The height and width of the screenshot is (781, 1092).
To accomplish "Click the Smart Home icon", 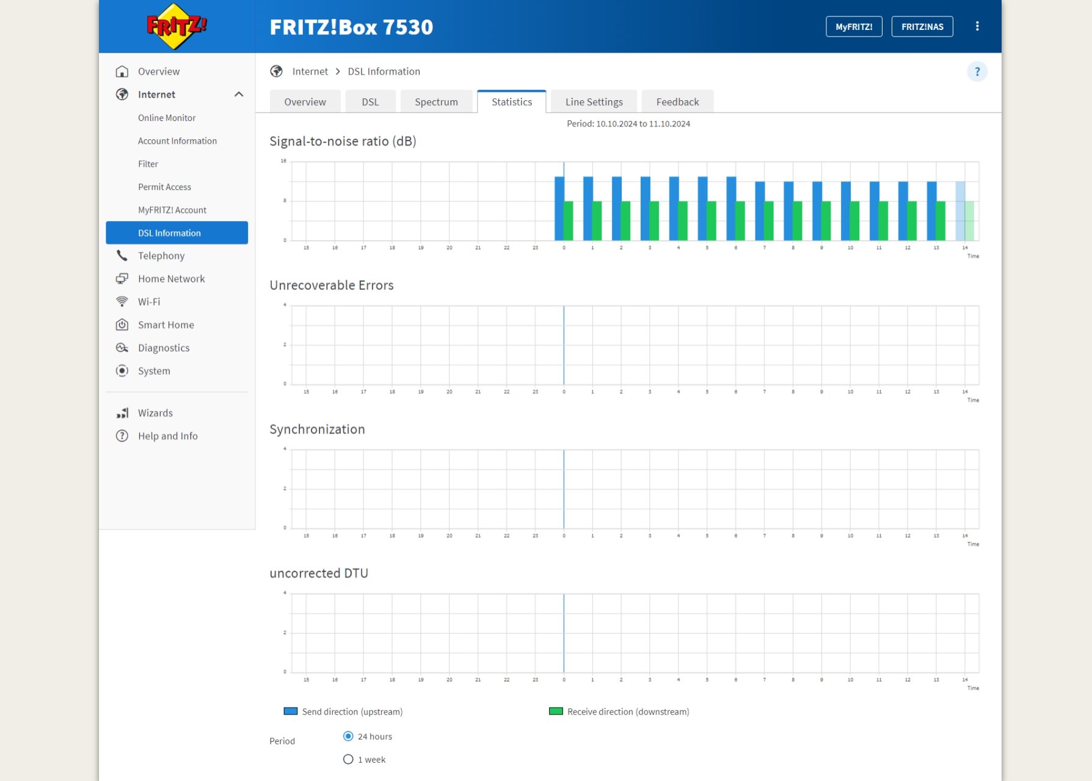I will click(x=122, y=325).
